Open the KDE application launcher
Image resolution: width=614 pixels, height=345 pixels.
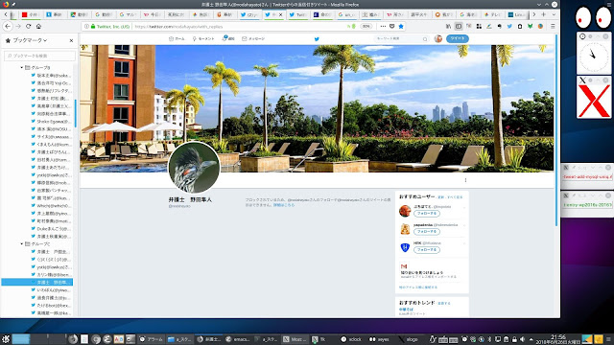coord(6,339)
